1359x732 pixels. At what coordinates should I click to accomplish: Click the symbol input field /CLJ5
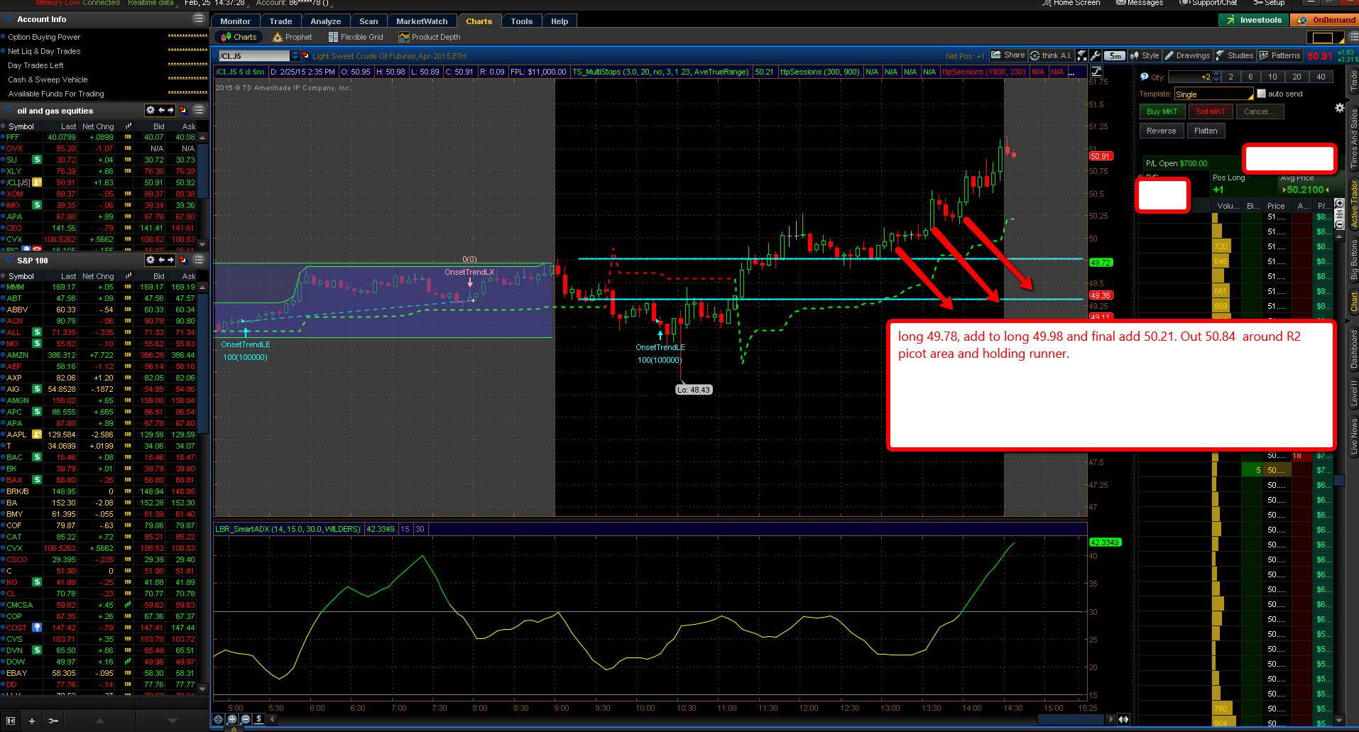(253, 55)
